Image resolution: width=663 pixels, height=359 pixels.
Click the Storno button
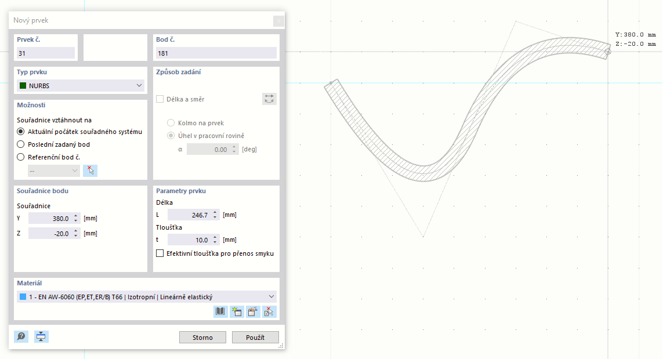202,337
